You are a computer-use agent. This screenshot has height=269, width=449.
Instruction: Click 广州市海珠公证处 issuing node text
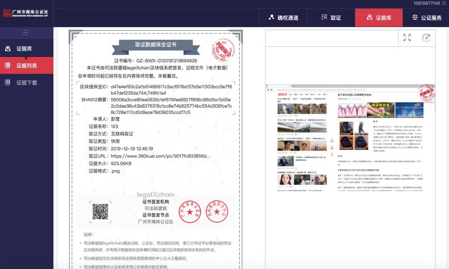pos(156,222)
